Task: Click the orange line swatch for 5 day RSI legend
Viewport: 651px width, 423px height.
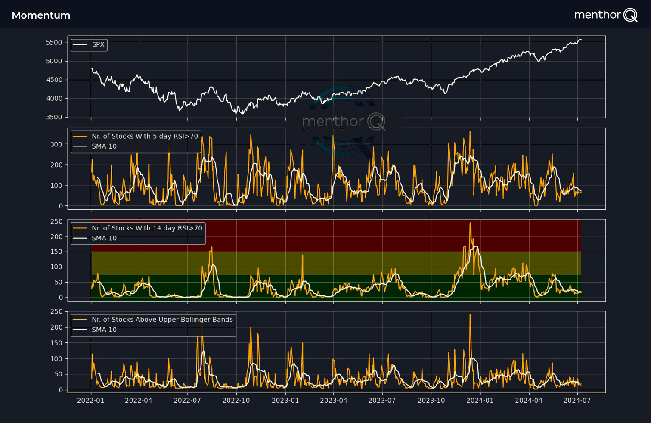Action: 80,136
